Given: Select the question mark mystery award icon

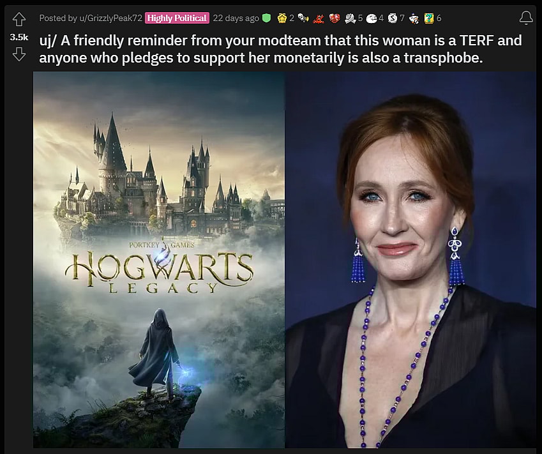Looking at the screenshot, I should 428,19.
